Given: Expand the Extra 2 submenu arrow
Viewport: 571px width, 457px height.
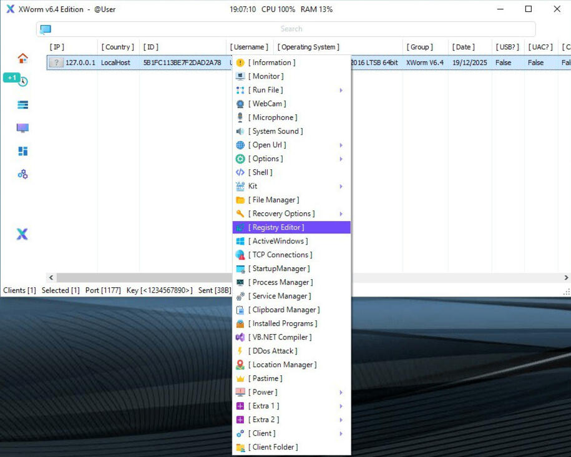Looking at the screenshot, I should click(341, 420).
